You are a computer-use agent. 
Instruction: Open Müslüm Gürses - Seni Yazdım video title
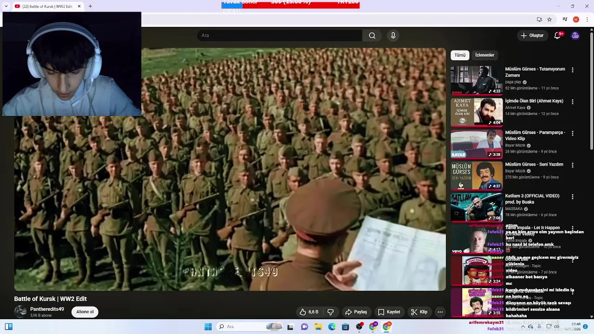[534, 164]
